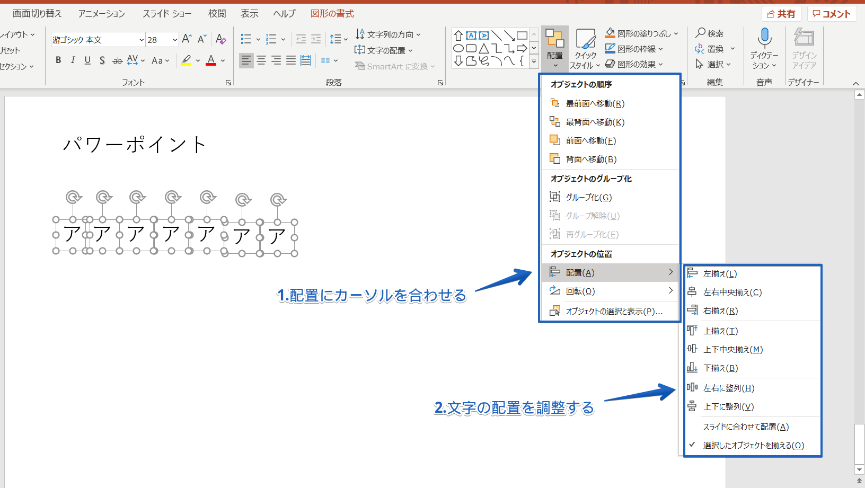Viewport: 865px width, 488px height.
Task: Open 図形の塗りつぶし shape fill dropdown
Action: click(x=642, y=33)
